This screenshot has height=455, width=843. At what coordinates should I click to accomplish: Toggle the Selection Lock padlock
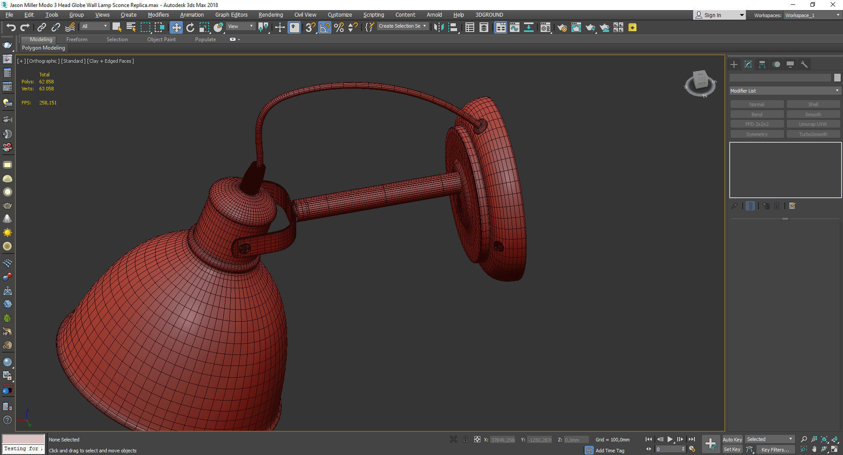point(465,439)
